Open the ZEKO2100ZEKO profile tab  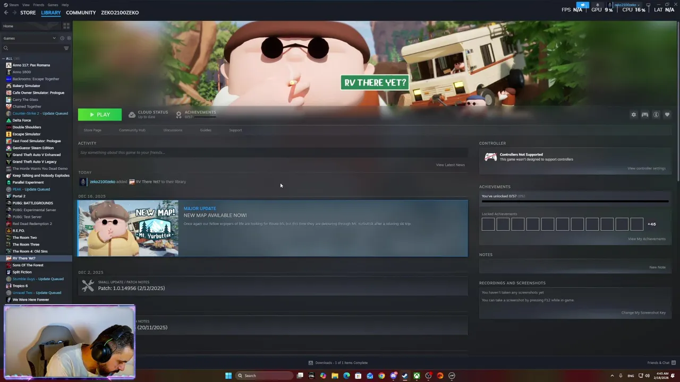(120, 13)
